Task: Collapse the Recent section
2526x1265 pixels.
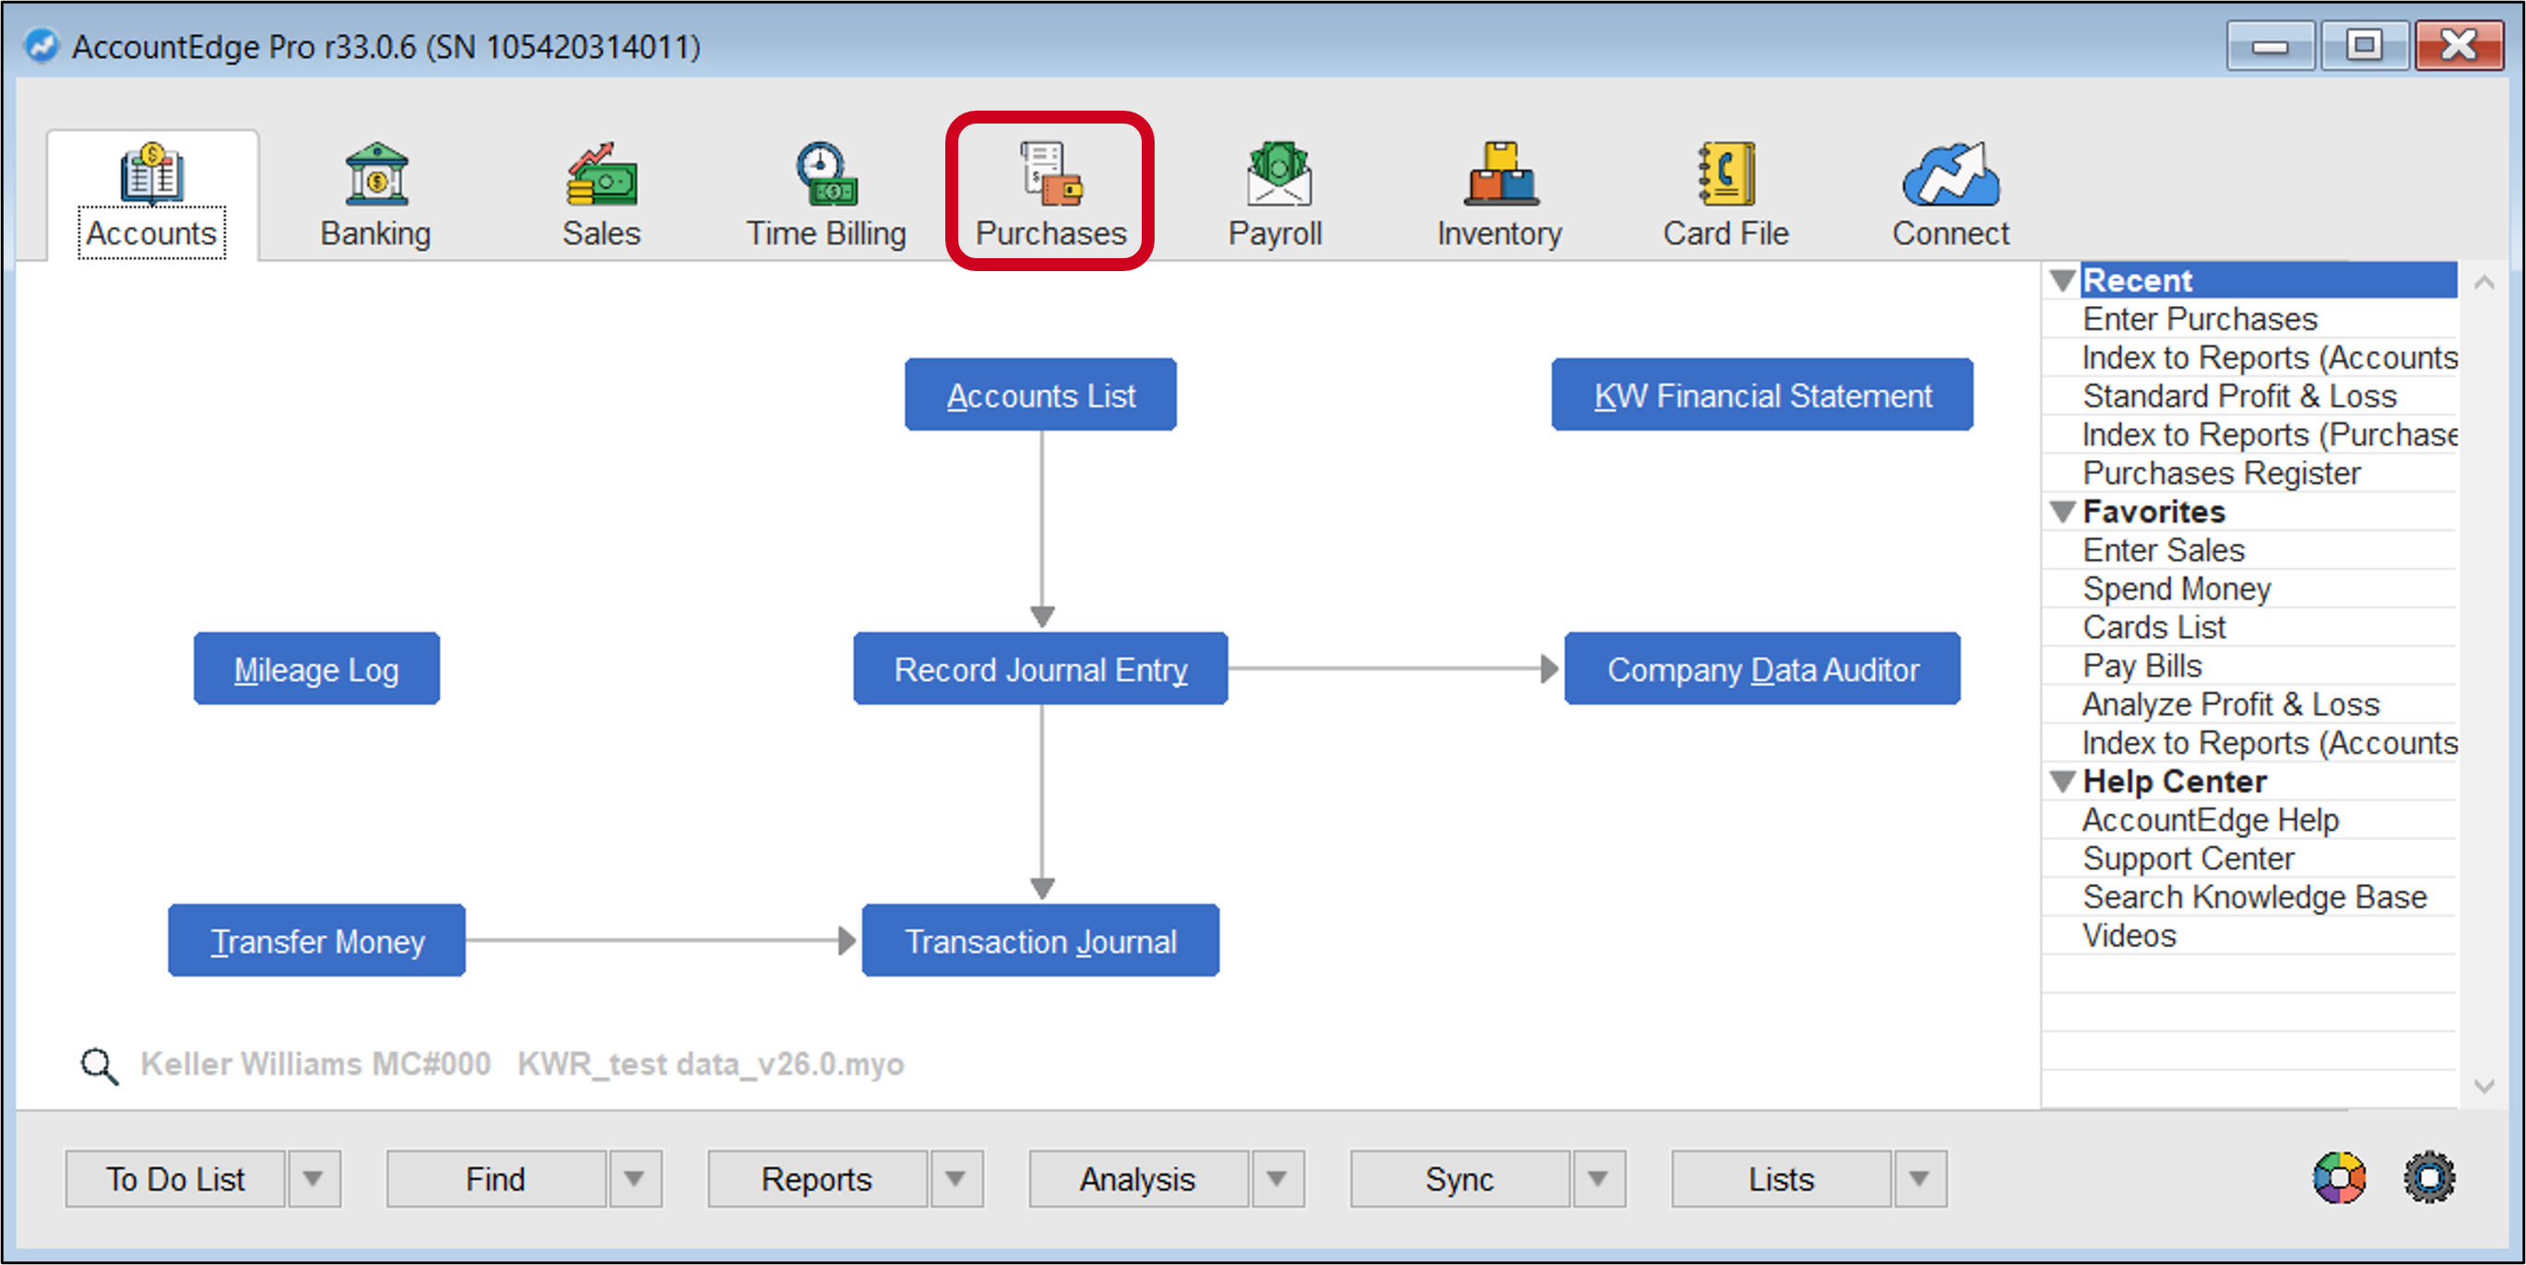Action: coord(2063,281)
